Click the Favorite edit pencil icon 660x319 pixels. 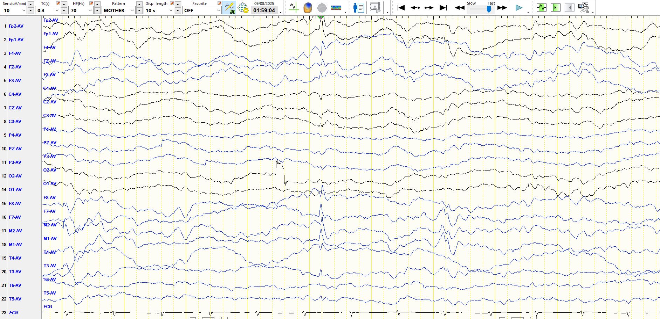[x=219, y=3]
